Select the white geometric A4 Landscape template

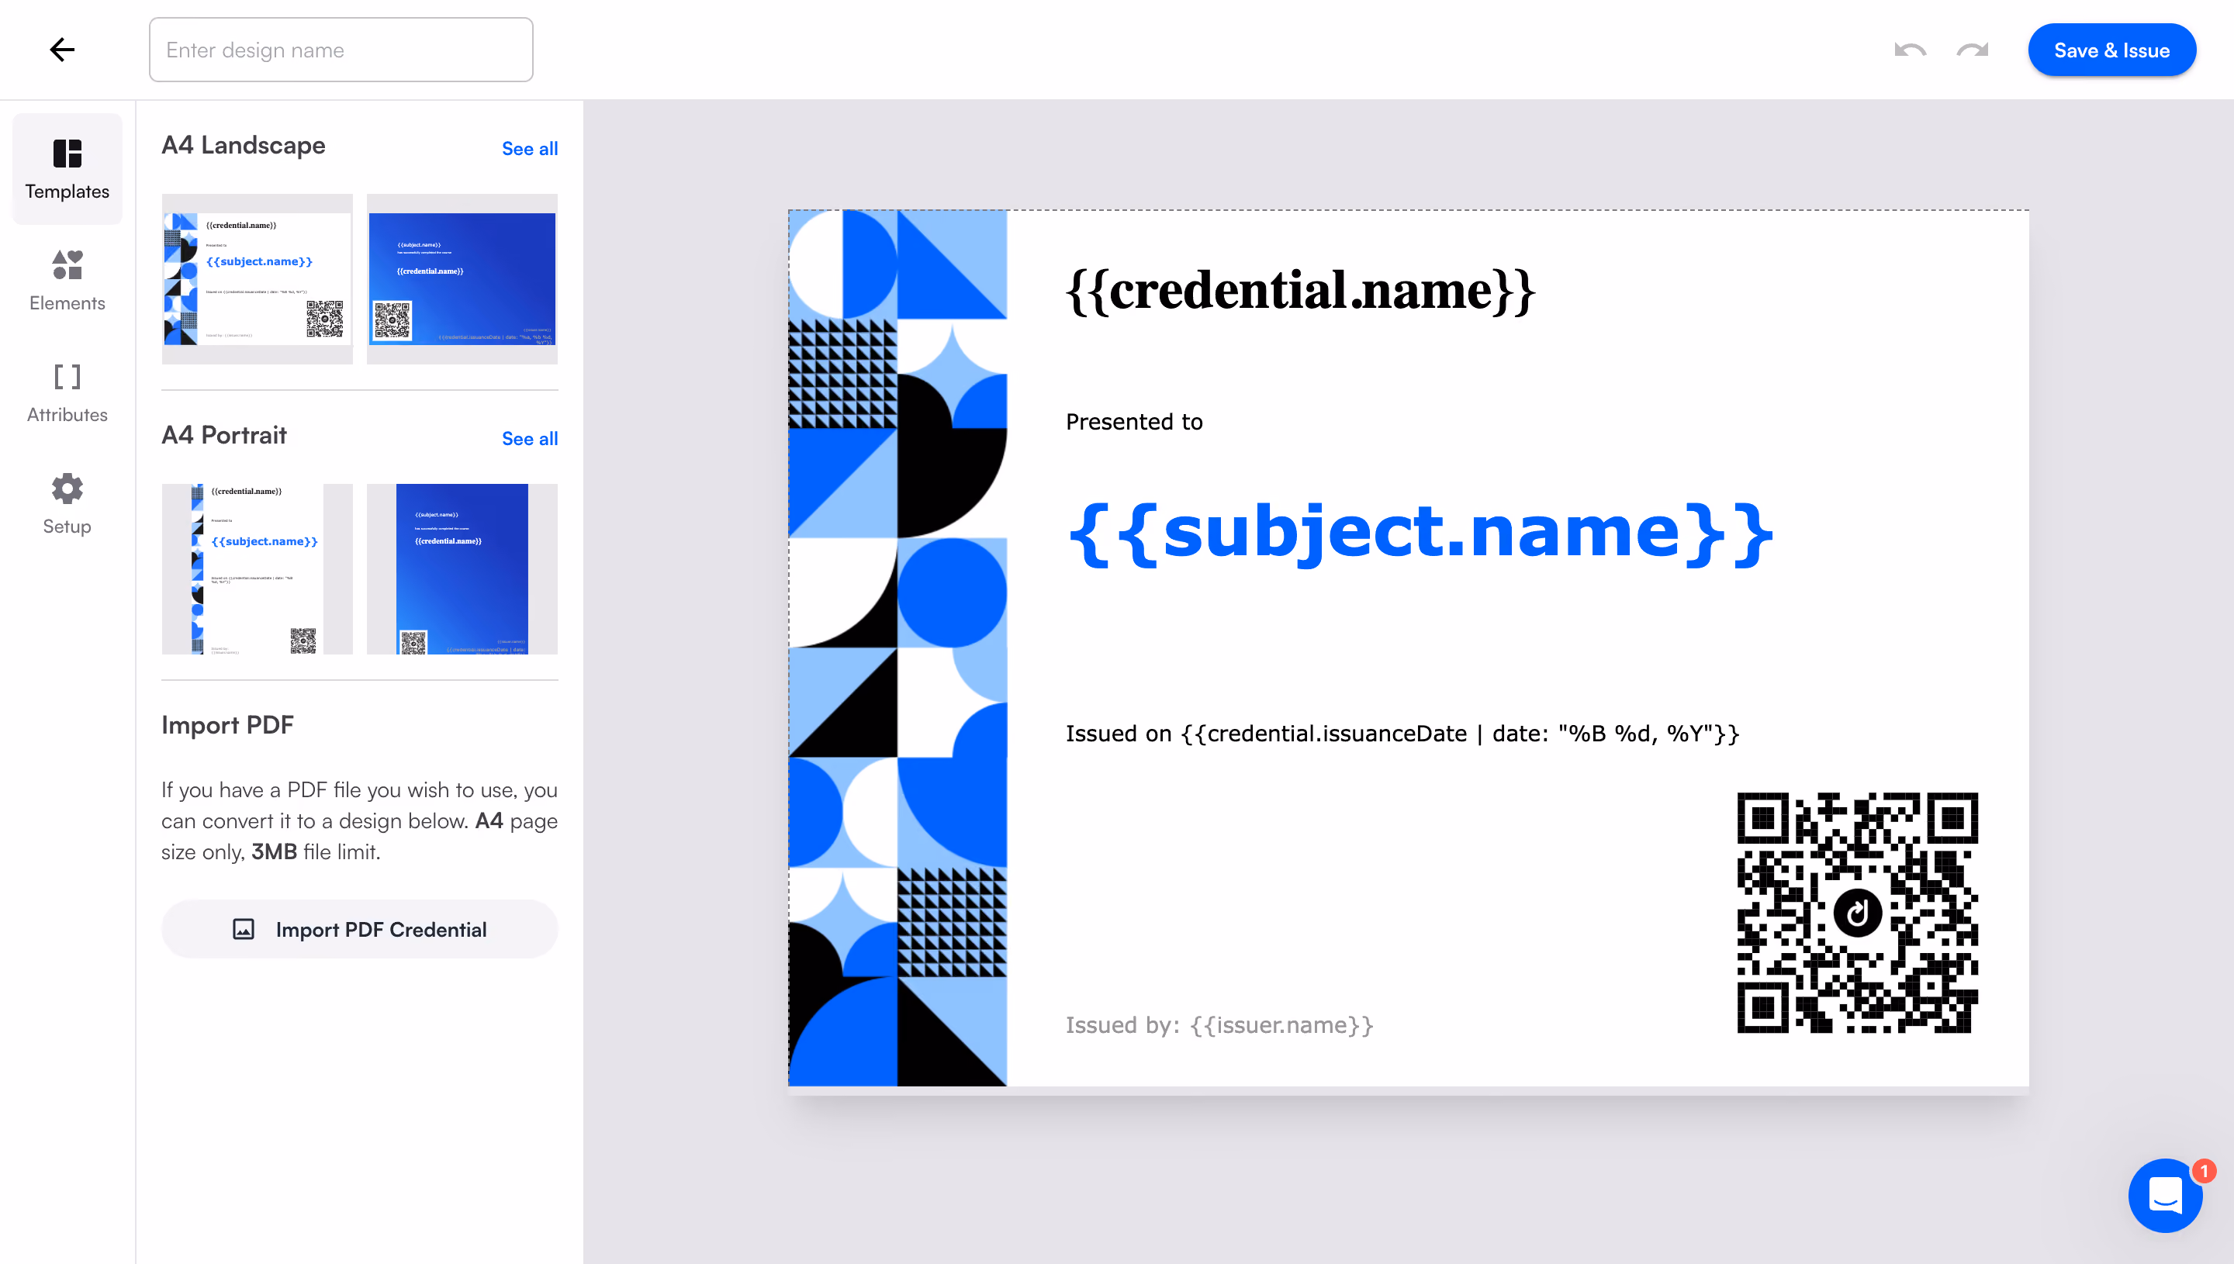click(x=258, y=278)
